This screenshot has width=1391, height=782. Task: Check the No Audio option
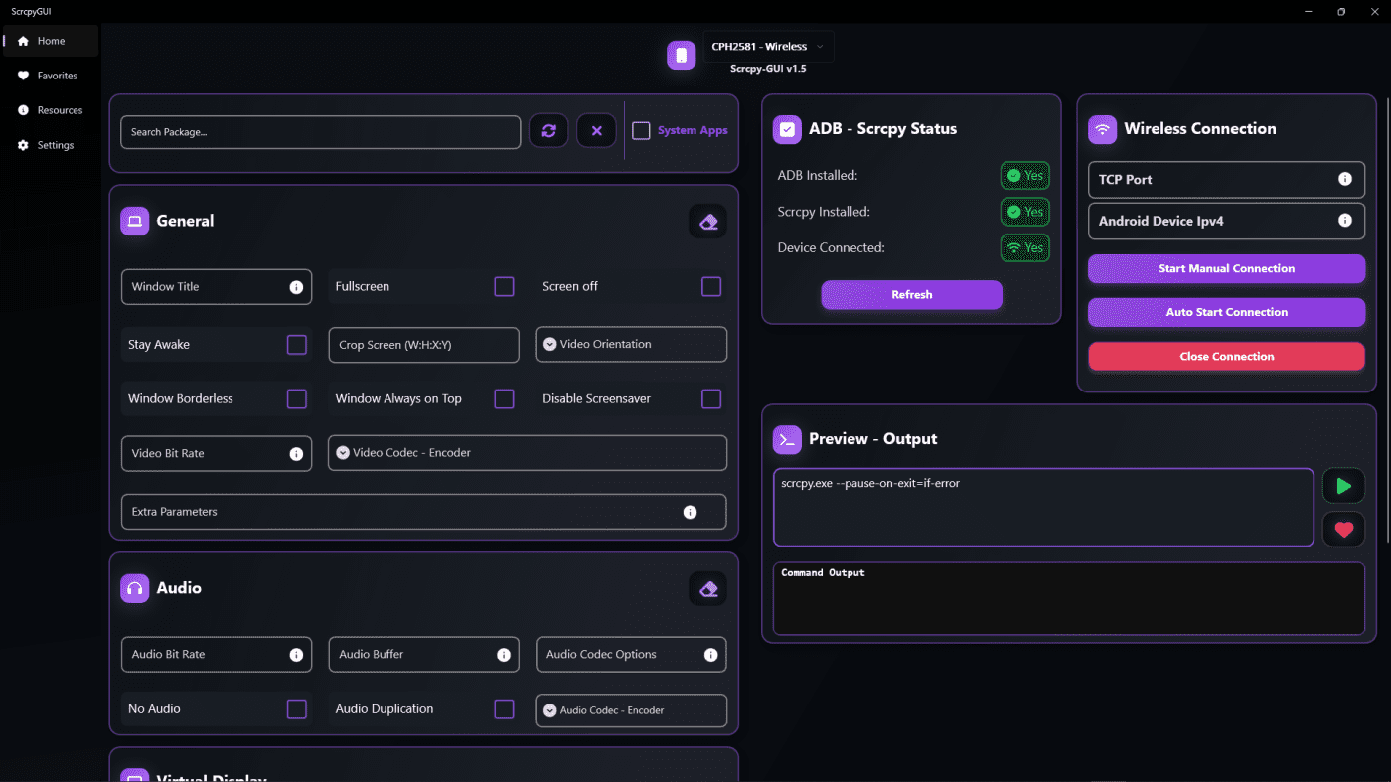point(296,709)
